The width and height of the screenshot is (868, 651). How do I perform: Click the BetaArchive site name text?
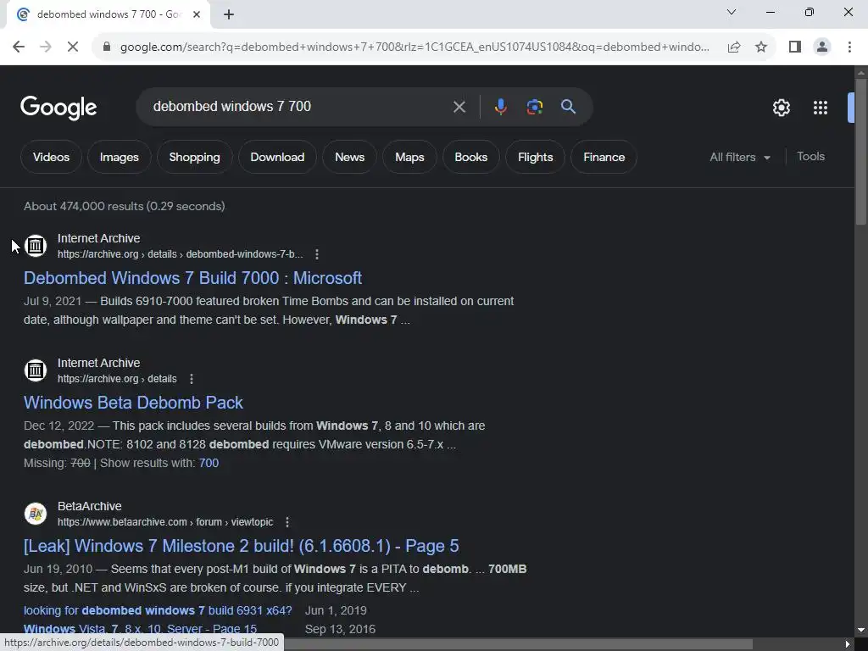click(90, 506)
